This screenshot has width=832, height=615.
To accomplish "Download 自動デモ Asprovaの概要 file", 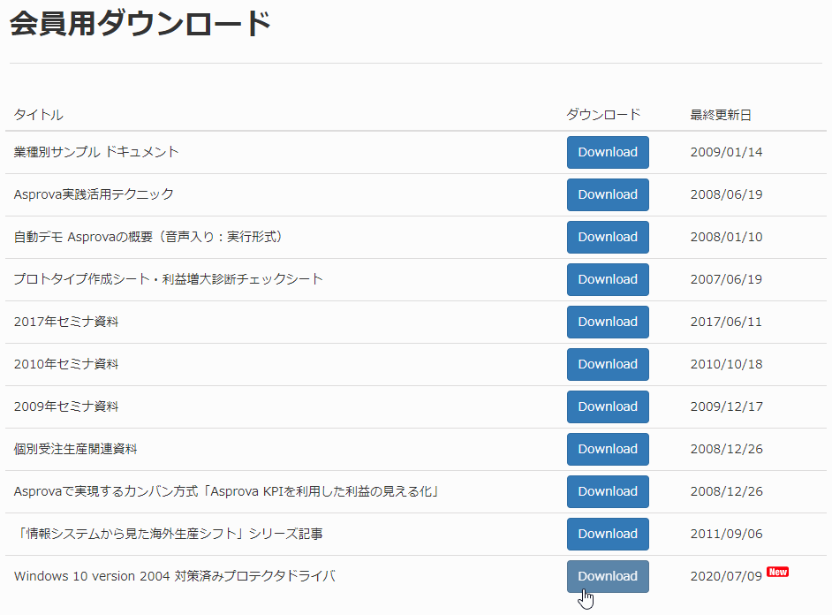I will coord(608,237).
